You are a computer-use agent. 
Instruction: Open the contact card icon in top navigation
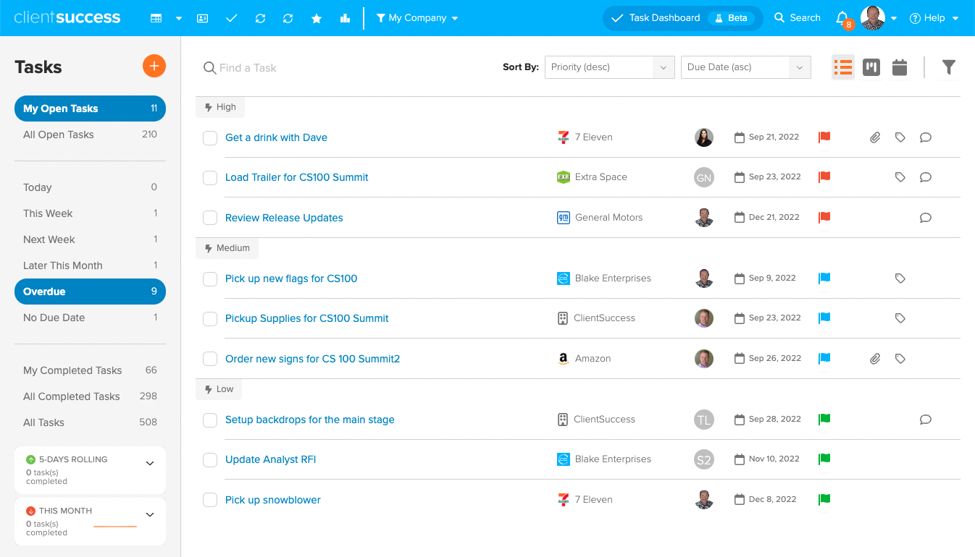[x=203, y=18]
